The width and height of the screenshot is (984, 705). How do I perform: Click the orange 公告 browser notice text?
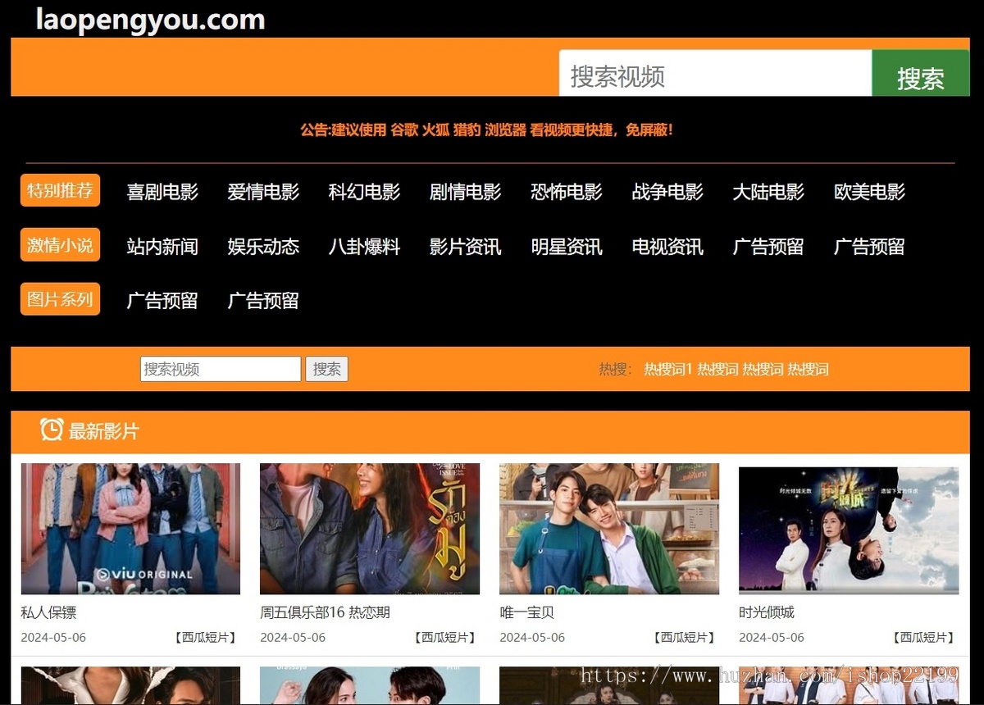tap(486, 130)
